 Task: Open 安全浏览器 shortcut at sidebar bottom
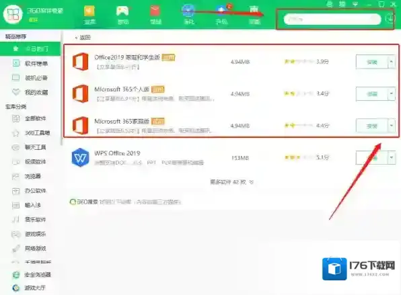click(x=32, y=275)
